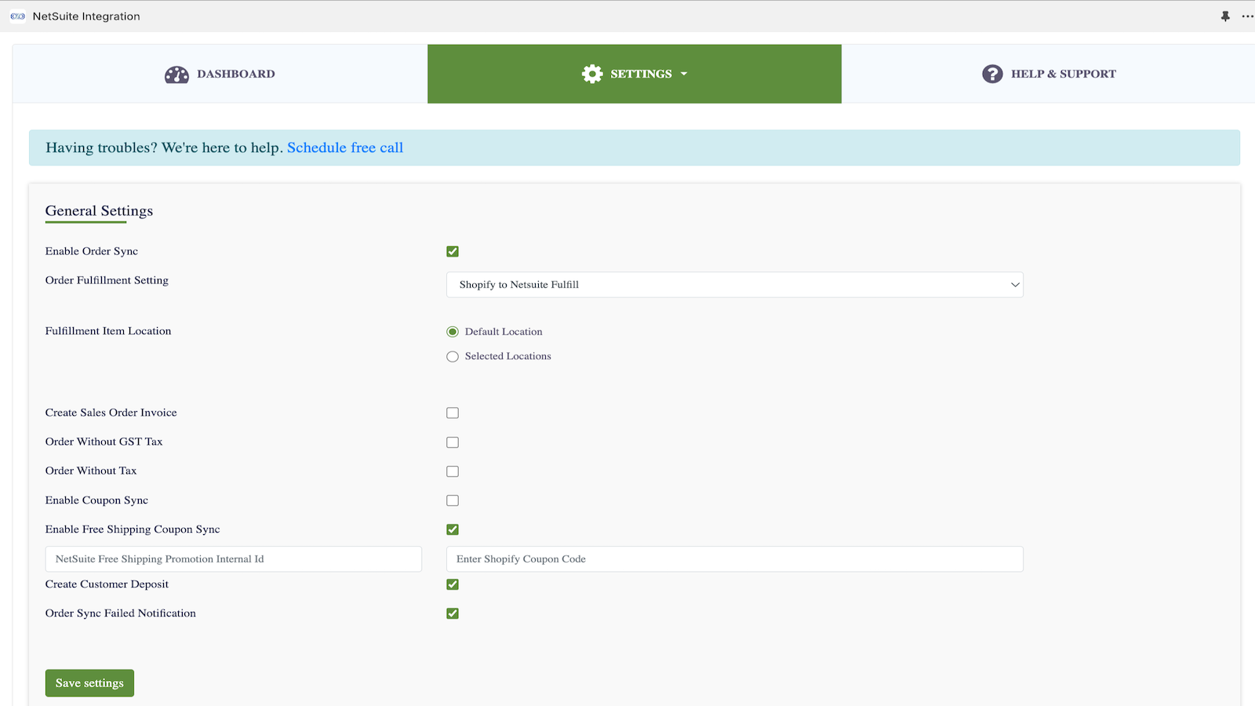This screenshot has height=706, width=1255.
Task: Open the three-dot more options menu
Action: [1247, 16]
